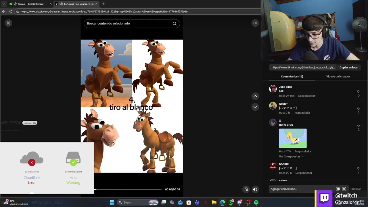Image resolution: width=368 pixels, height=207 pixels.
Task: Open Outlook from the taskbar
Action: pos(180,202)
